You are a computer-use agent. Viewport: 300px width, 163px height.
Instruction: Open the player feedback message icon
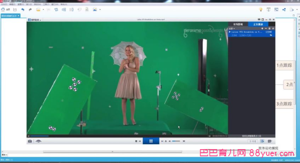259,20
